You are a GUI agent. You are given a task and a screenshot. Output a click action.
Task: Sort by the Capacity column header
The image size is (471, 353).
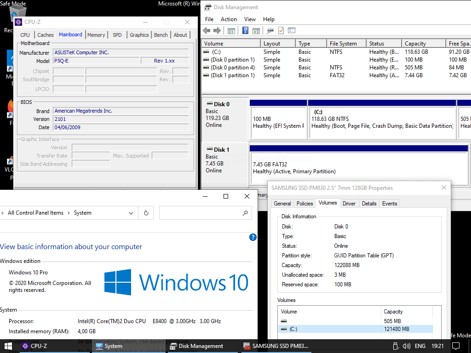point(424,44)
